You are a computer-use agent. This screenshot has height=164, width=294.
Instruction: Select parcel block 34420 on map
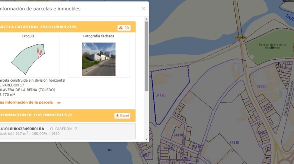point(160,95)
